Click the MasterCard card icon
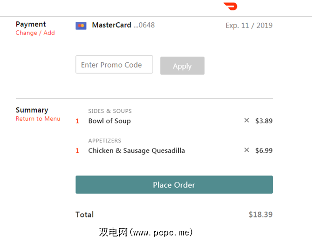312x243 pixels. tap(81, 26)
